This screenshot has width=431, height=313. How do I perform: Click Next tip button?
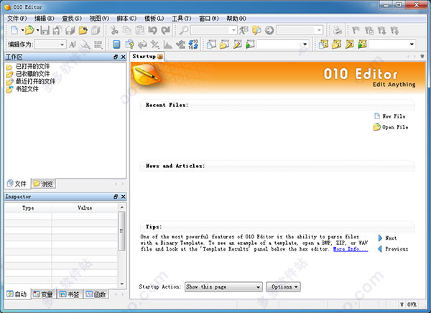tap(387, 238)
